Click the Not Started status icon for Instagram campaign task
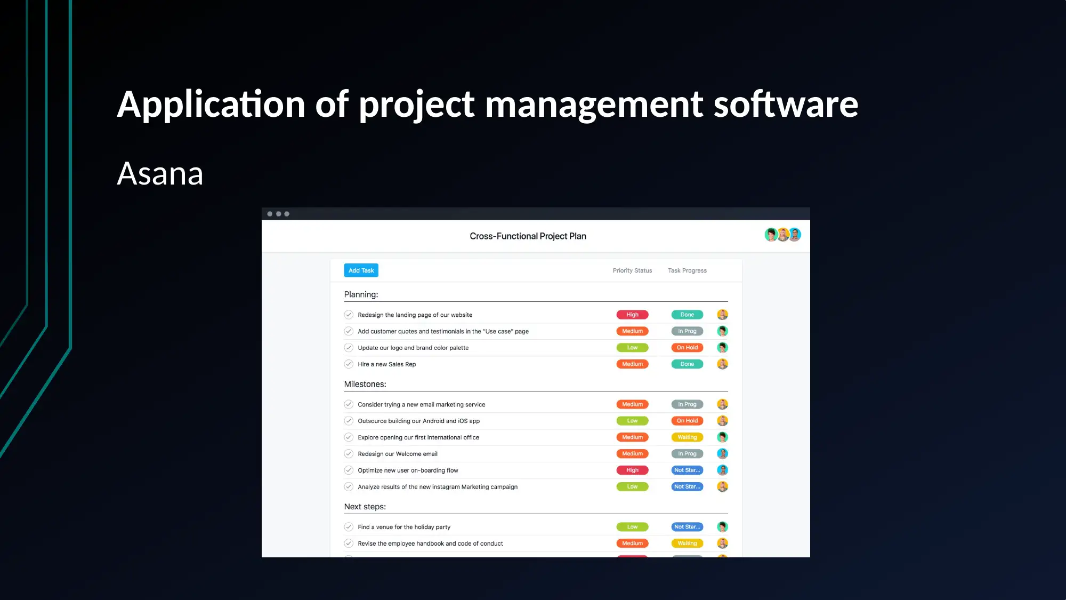Screen dimensions: 1066x600 coord(687,486)
